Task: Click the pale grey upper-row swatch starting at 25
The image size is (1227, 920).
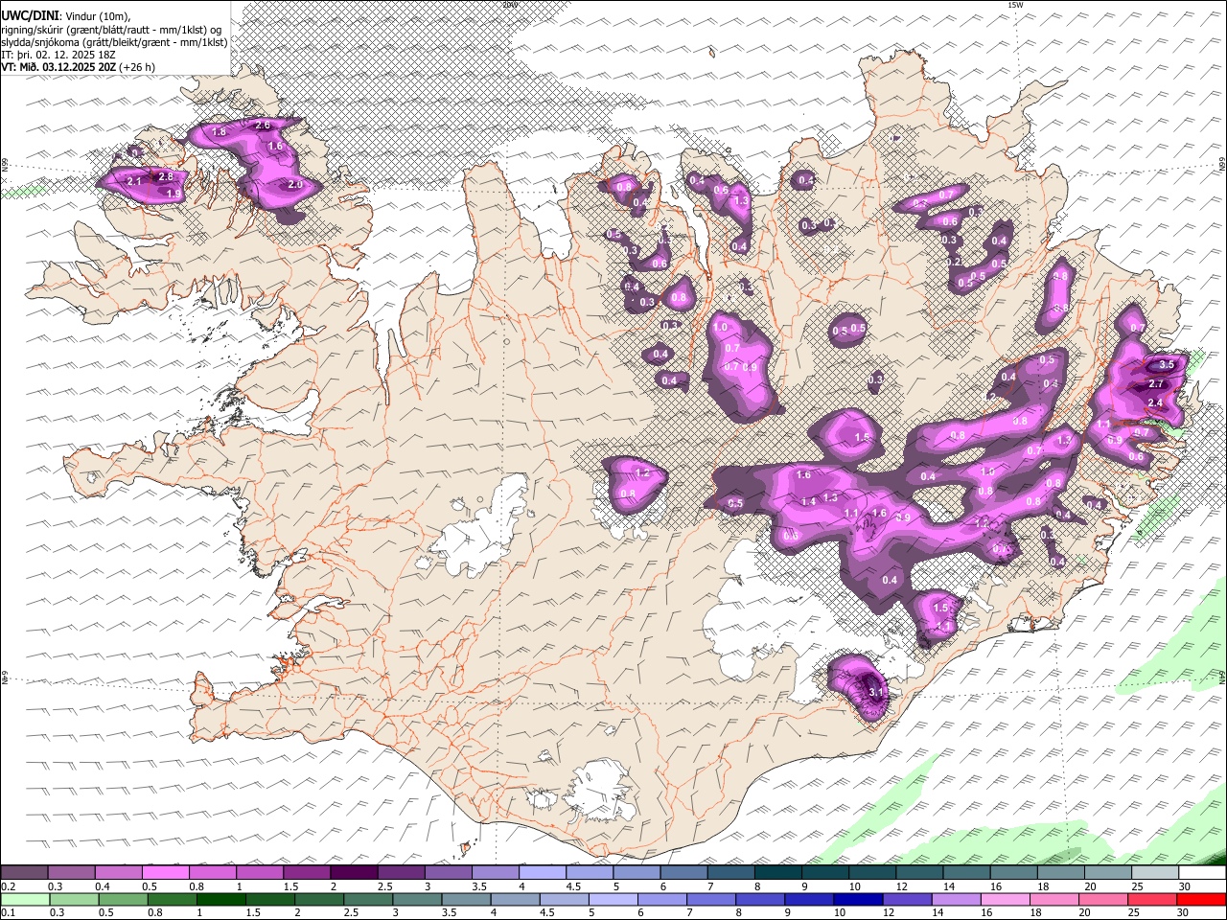Action: coord(1155,872)
